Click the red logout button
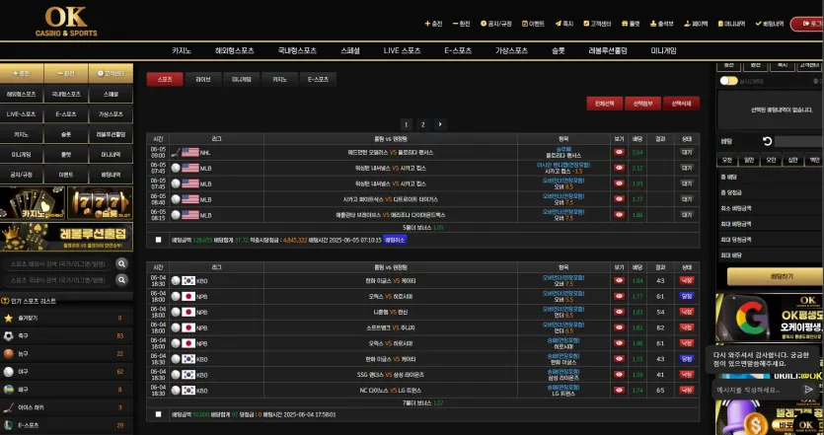 click(x=807, y=24)
